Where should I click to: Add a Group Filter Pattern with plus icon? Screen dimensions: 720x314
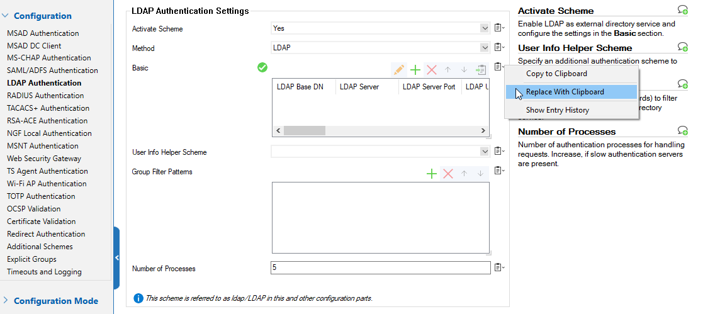pyautogui.click(x=432, y=173)
